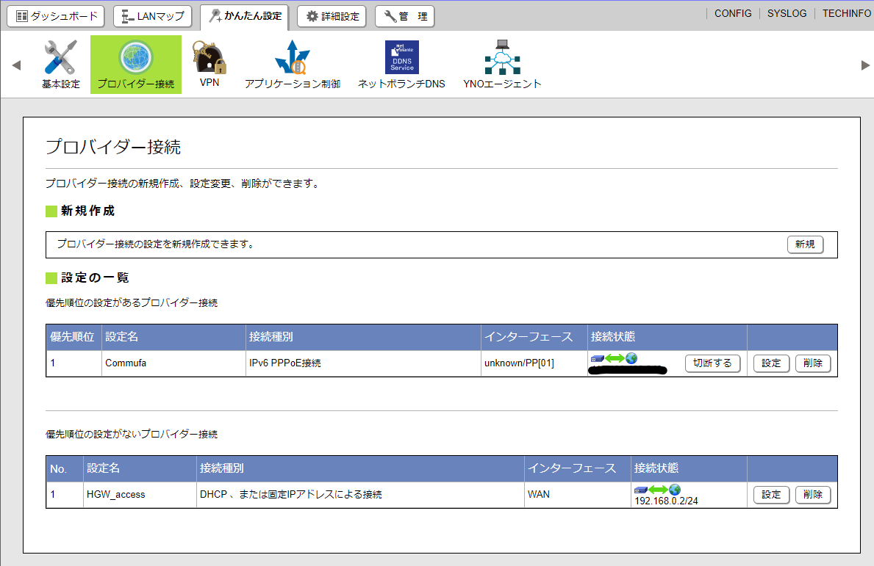Click the 192.168.0.2/24 address text
874x566 pixels.
pyautogui.click(x=666, y=501)
